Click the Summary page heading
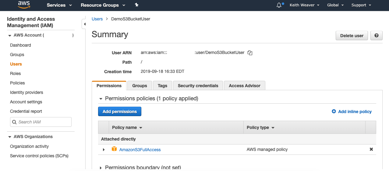Viewport: 389px width, 171px height. (x=110, y=34)
